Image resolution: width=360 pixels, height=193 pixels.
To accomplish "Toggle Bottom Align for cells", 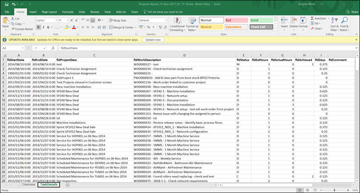I will click(x=93, y=20).
